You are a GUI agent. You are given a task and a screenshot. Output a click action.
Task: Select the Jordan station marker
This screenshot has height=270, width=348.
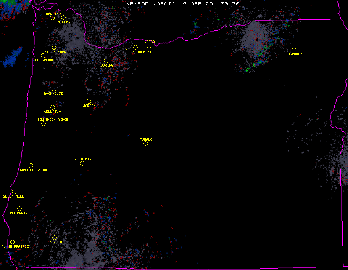pyautogui.click(x=89, y=101)
